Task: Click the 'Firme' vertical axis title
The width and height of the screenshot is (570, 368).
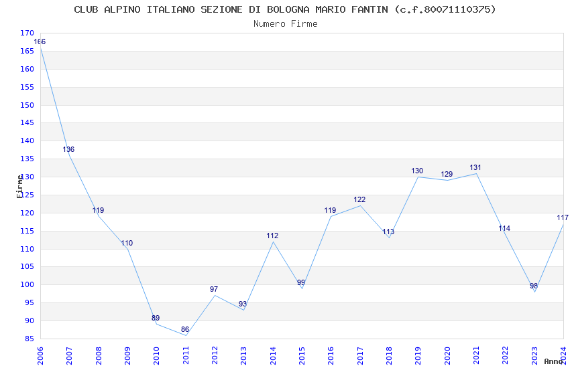Action: [x=19, y=187]
